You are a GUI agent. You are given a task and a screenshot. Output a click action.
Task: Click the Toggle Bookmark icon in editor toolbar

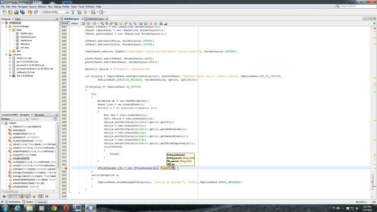tap(135, 24)
